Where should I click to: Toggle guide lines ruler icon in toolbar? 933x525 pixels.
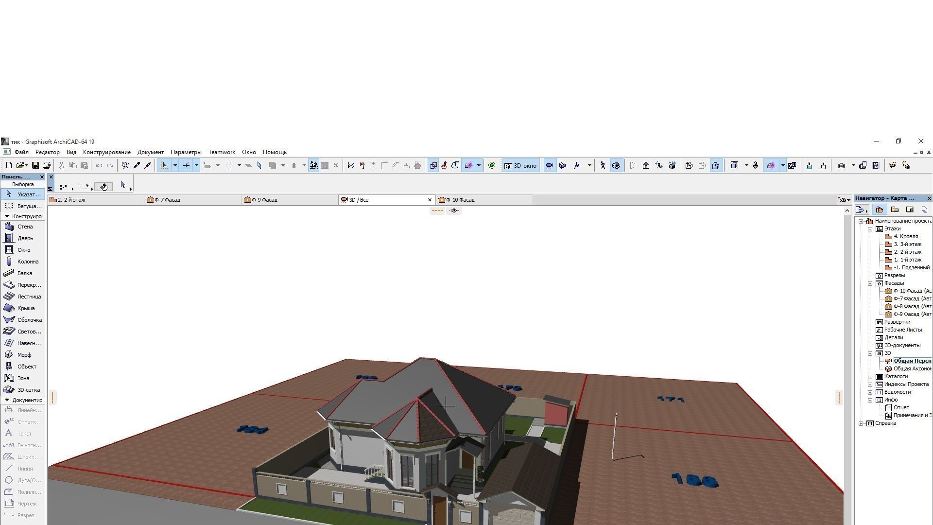(165, 166)
